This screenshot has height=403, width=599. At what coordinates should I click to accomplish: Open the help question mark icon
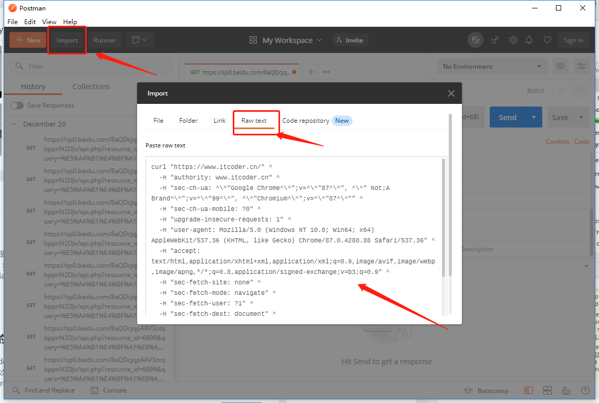[585, 390]
